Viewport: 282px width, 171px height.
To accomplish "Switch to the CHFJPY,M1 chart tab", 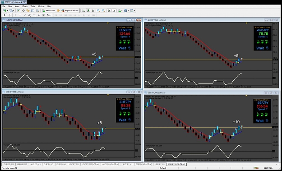I will tap(74, 164).
